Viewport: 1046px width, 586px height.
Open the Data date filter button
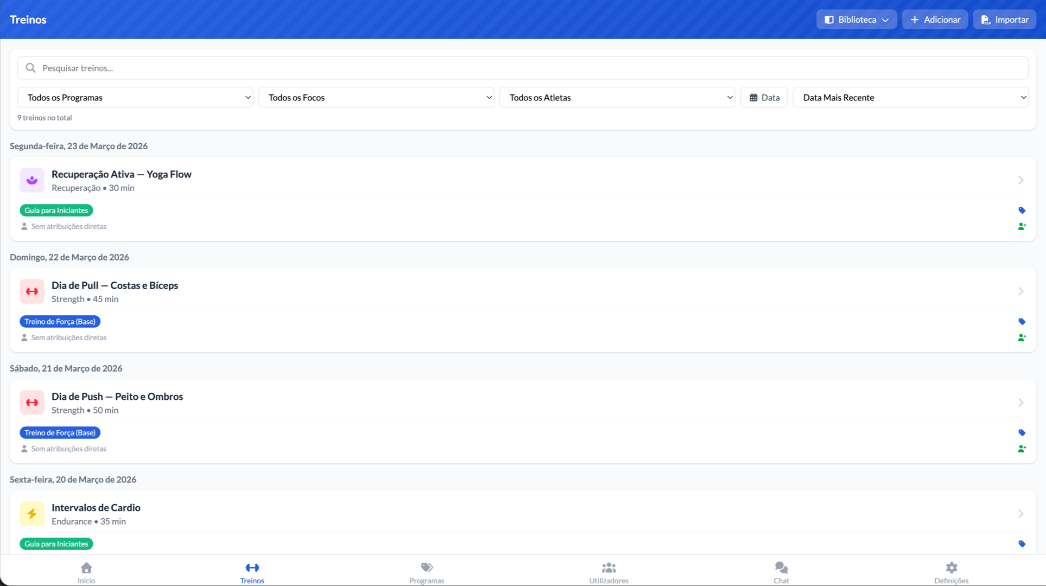pos(764,98)
